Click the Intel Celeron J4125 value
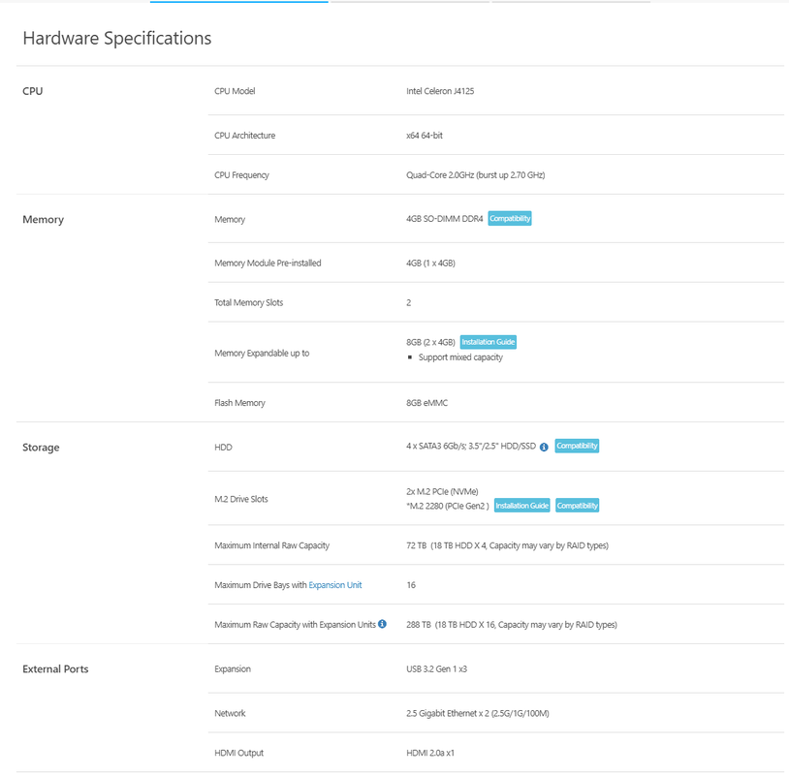 440,91
